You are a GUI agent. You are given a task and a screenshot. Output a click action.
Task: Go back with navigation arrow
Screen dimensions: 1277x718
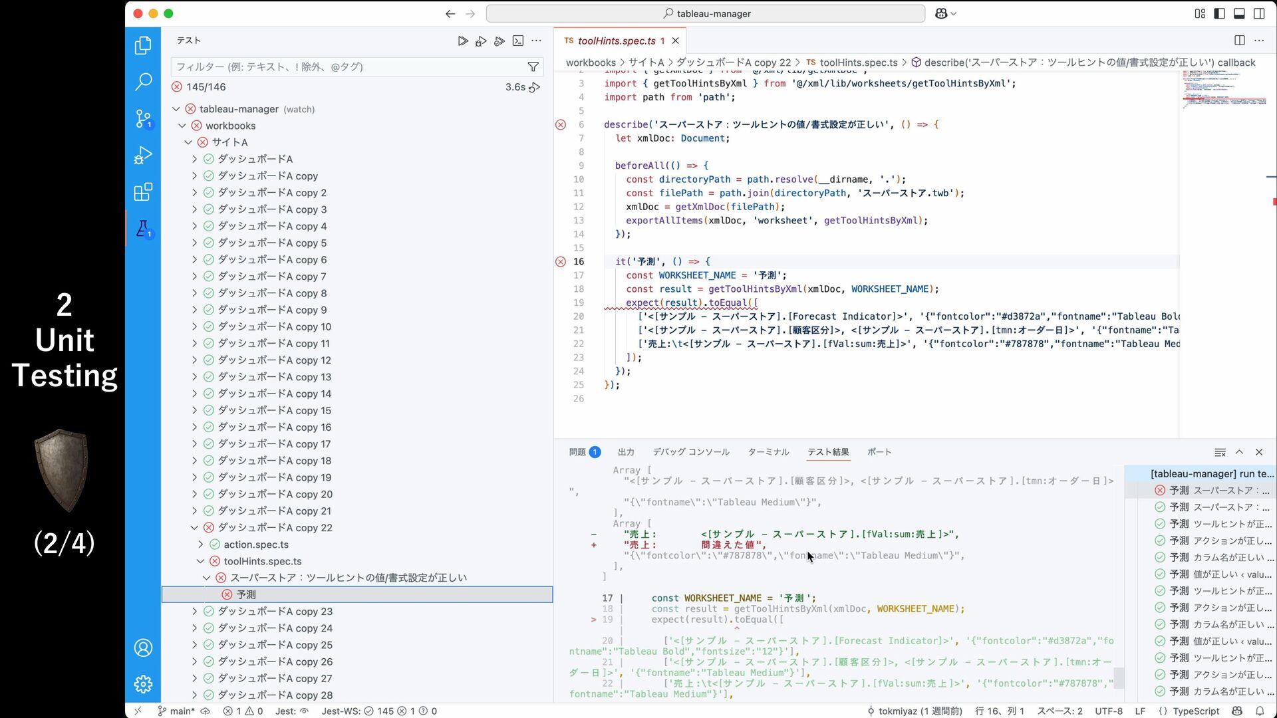[x=450, y=13]
